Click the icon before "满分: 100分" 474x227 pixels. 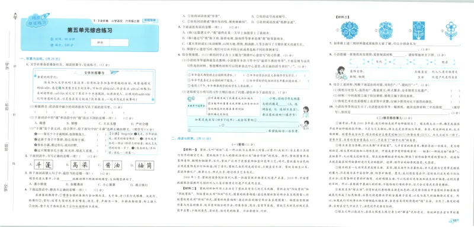[52, 45]
